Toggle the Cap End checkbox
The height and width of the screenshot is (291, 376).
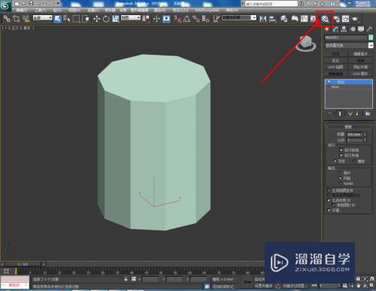(341, 156)
